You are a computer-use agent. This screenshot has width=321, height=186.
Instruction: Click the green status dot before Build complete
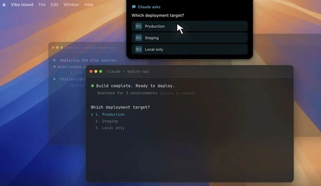click(93, 86)
